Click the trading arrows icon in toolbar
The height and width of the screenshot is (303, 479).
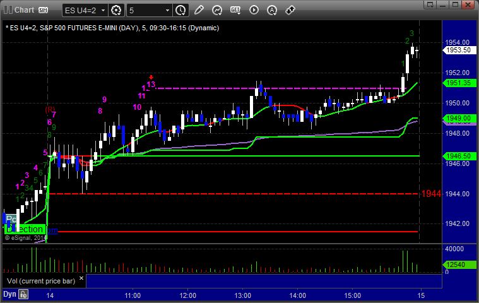click(x=290, y=10)
